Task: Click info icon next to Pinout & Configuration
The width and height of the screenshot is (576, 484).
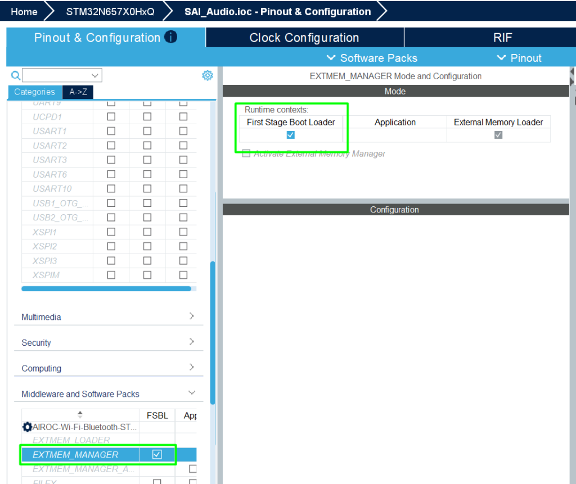Action: tap(170, 37)
